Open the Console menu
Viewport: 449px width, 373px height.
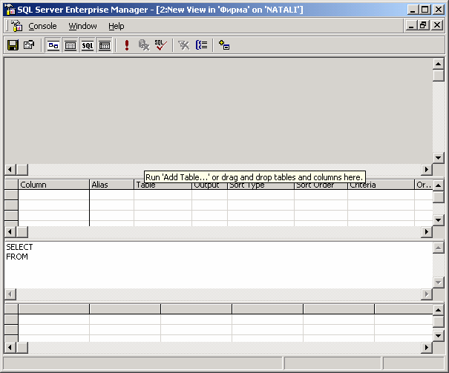click(x=42, y=26)
